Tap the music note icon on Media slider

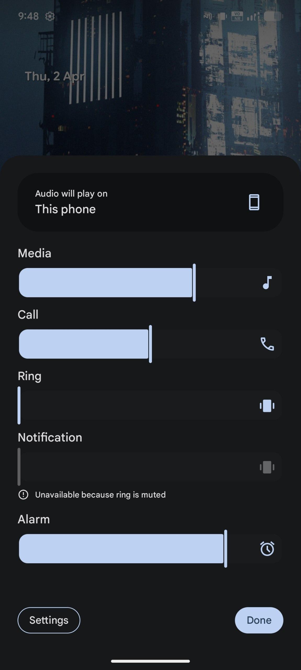coord(267,283)
